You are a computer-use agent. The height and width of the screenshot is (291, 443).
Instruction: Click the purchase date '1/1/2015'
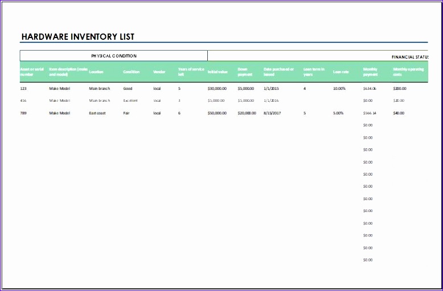coord(271,89)
